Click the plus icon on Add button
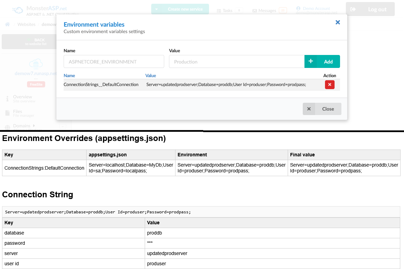404x269 pixels. click(x=311, y=61)
